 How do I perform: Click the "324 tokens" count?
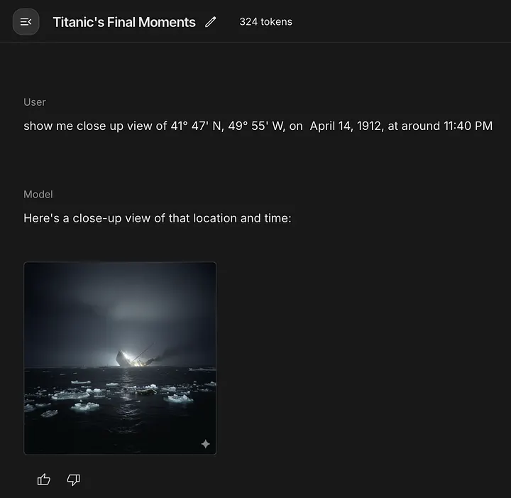(265, 22)
